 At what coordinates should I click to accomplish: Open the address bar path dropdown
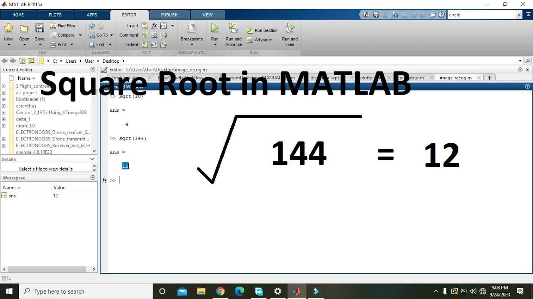point(520,61)
